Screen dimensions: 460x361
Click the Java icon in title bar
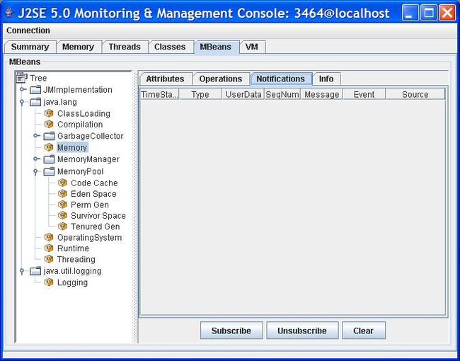pyautogui.click(x=10, y=13)
